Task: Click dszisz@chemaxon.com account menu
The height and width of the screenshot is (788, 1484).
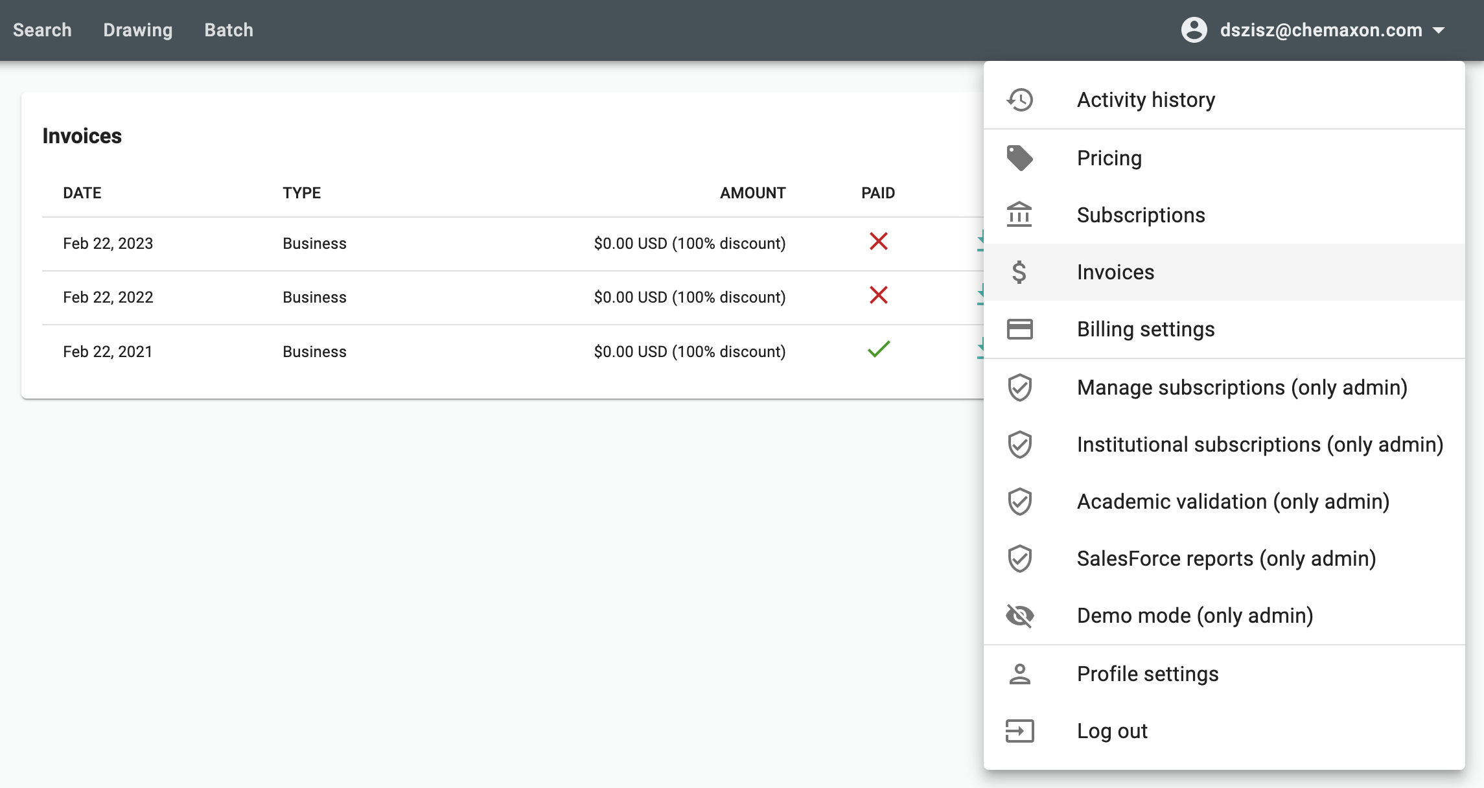Action: pyautogui.click(x=1320, y=30)
